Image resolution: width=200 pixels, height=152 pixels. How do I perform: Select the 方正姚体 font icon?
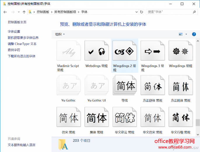(x=181, y=85)
